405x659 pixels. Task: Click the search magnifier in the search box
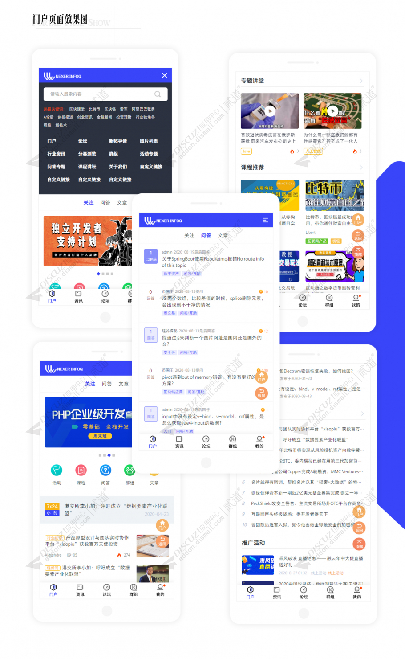[158, 94]
